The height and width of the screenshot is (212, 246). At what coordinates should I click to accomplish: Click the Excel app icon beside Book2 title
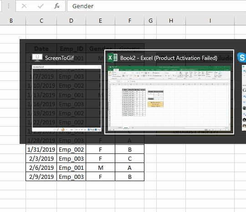(x=113, y=58)
